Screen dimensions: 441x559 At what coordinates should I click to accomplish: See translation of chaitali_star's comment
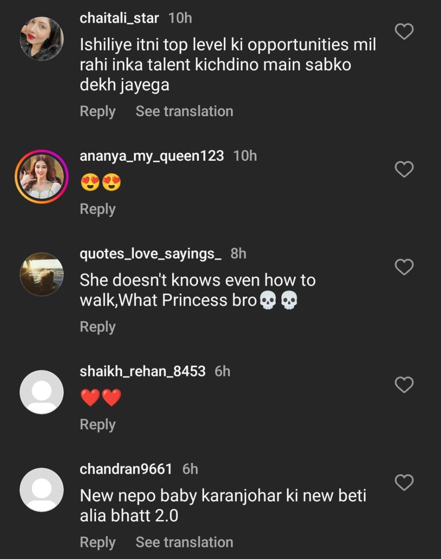point(184,111)
